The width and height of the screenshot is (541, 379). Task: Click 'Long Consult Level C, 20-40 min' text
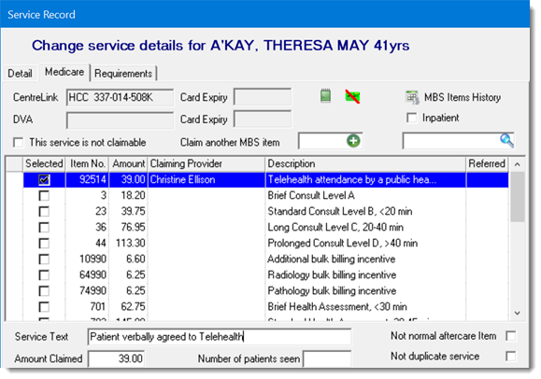335,227
